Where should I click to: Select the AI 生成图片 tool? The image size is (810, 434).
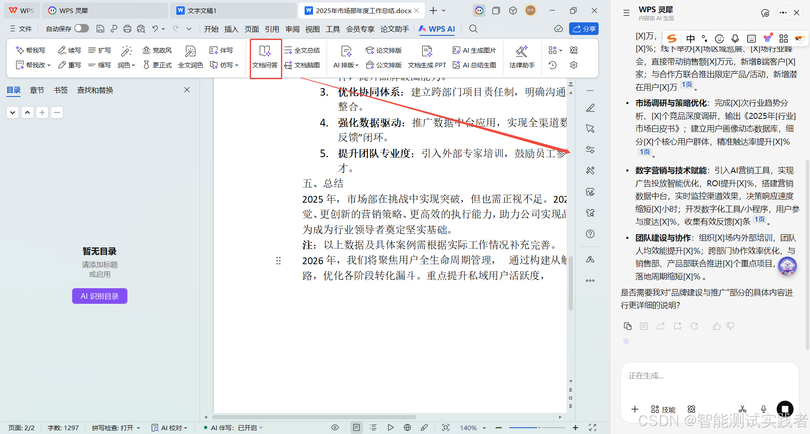(x=474, y=50)
